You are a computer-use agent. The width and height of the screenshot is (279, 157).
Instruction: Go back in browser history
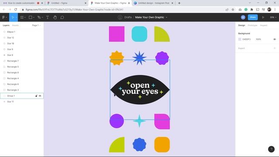coord(4,10)
